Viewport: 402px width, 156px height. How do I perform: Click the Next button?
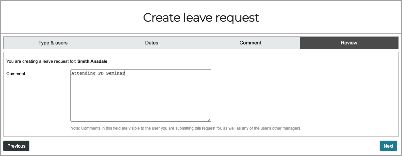click(388, 146)
